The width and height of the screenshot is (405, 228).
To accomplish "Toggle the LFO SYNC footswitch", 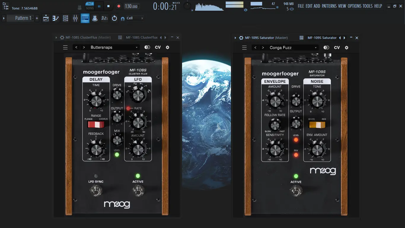I will [x=96, y=190].
